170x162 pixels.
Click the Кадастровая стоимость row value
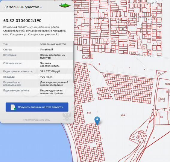[50, 71]
